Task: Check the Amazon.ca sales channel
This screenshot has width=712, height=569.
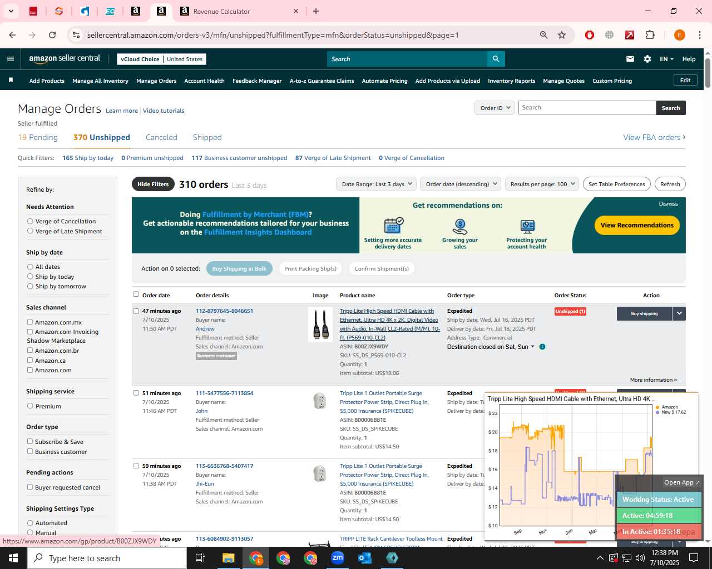Action: (x=30, y=361)
